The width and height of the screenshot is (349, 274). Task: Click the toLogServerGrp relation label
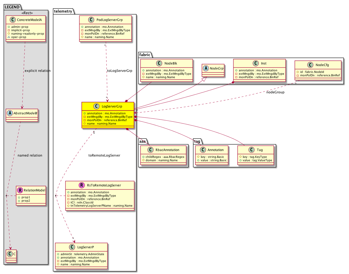(120, 71)
